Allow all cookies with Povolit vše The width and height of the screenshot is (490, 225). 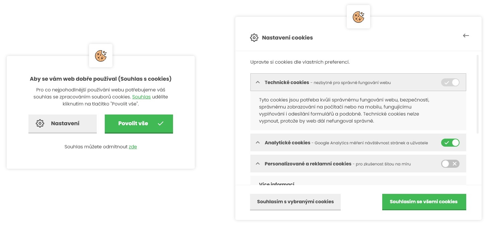[x=139, y=124]
